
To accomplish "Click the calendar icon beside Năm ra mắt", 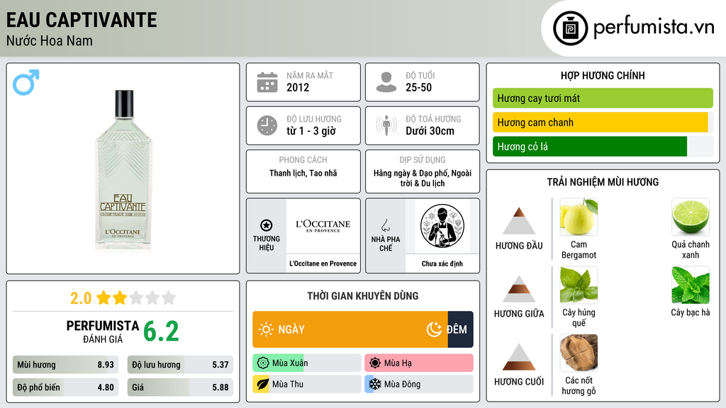I will (267, 82).
